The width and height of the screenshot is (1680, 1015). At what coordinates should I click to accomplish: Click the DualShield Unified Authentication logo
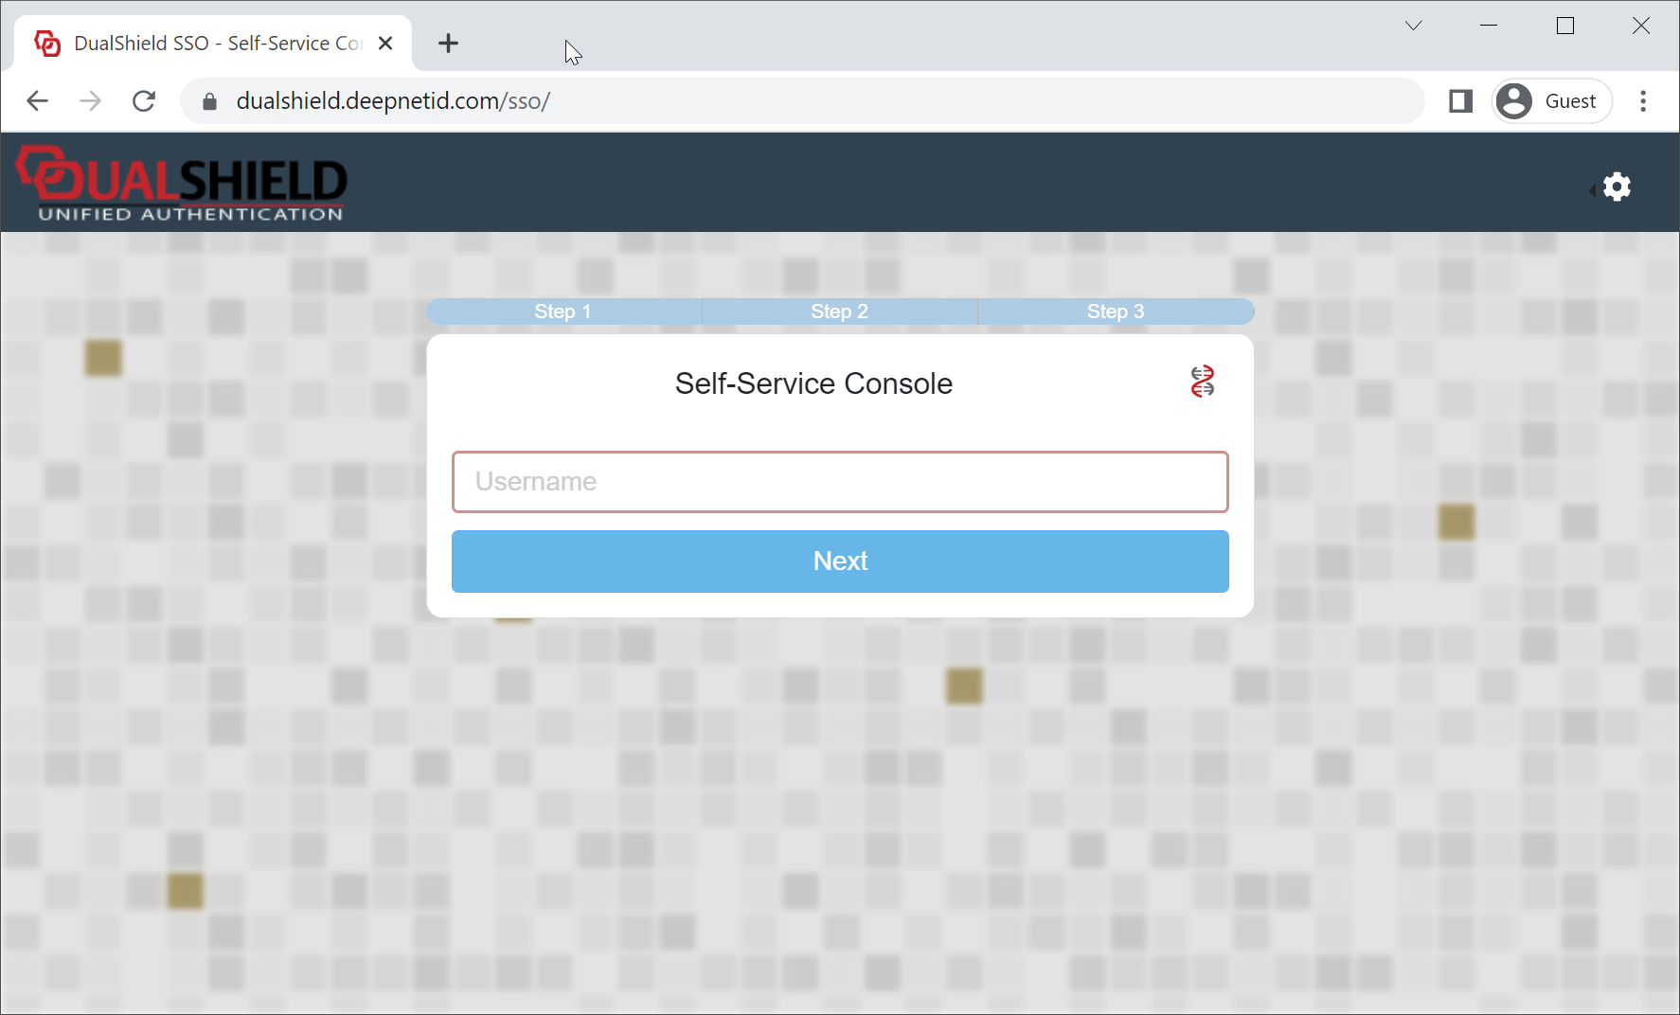(x=182, y=184)
